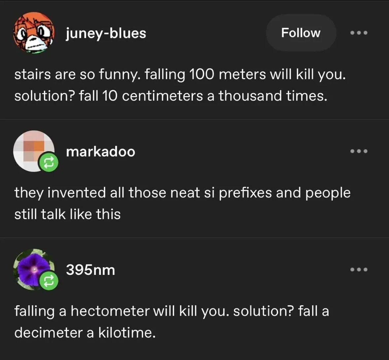This screenshot has width=389, height=360.
Task: Open three-dot menu on markadoo's reblog
Action: (x=359, y=151)
